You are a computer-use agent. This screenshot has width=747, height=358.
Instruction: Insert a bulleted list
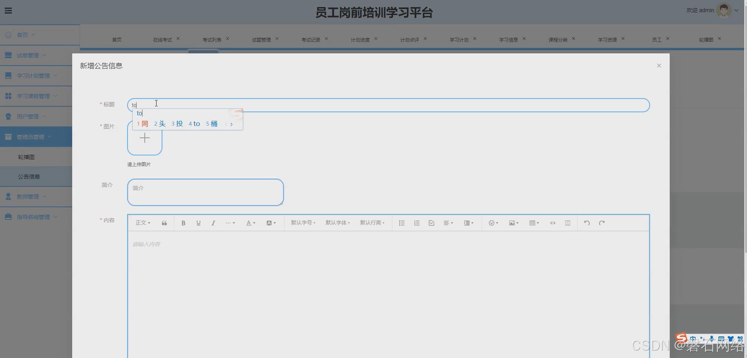[402, 223]
